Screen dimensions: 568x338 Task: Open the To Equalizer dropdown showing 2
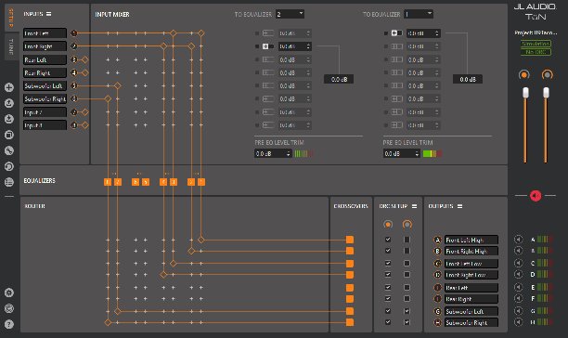point(290,14)
